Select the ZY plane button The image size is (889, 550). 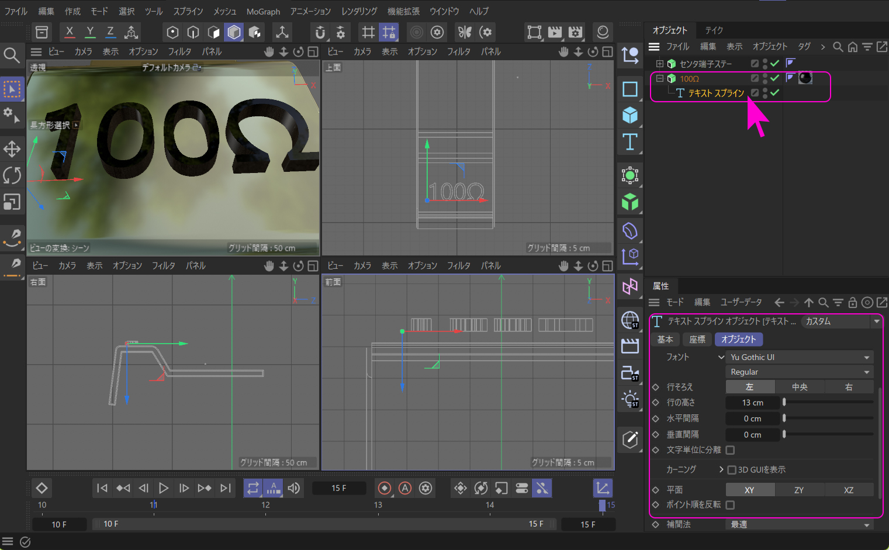[x=798, y=490]
